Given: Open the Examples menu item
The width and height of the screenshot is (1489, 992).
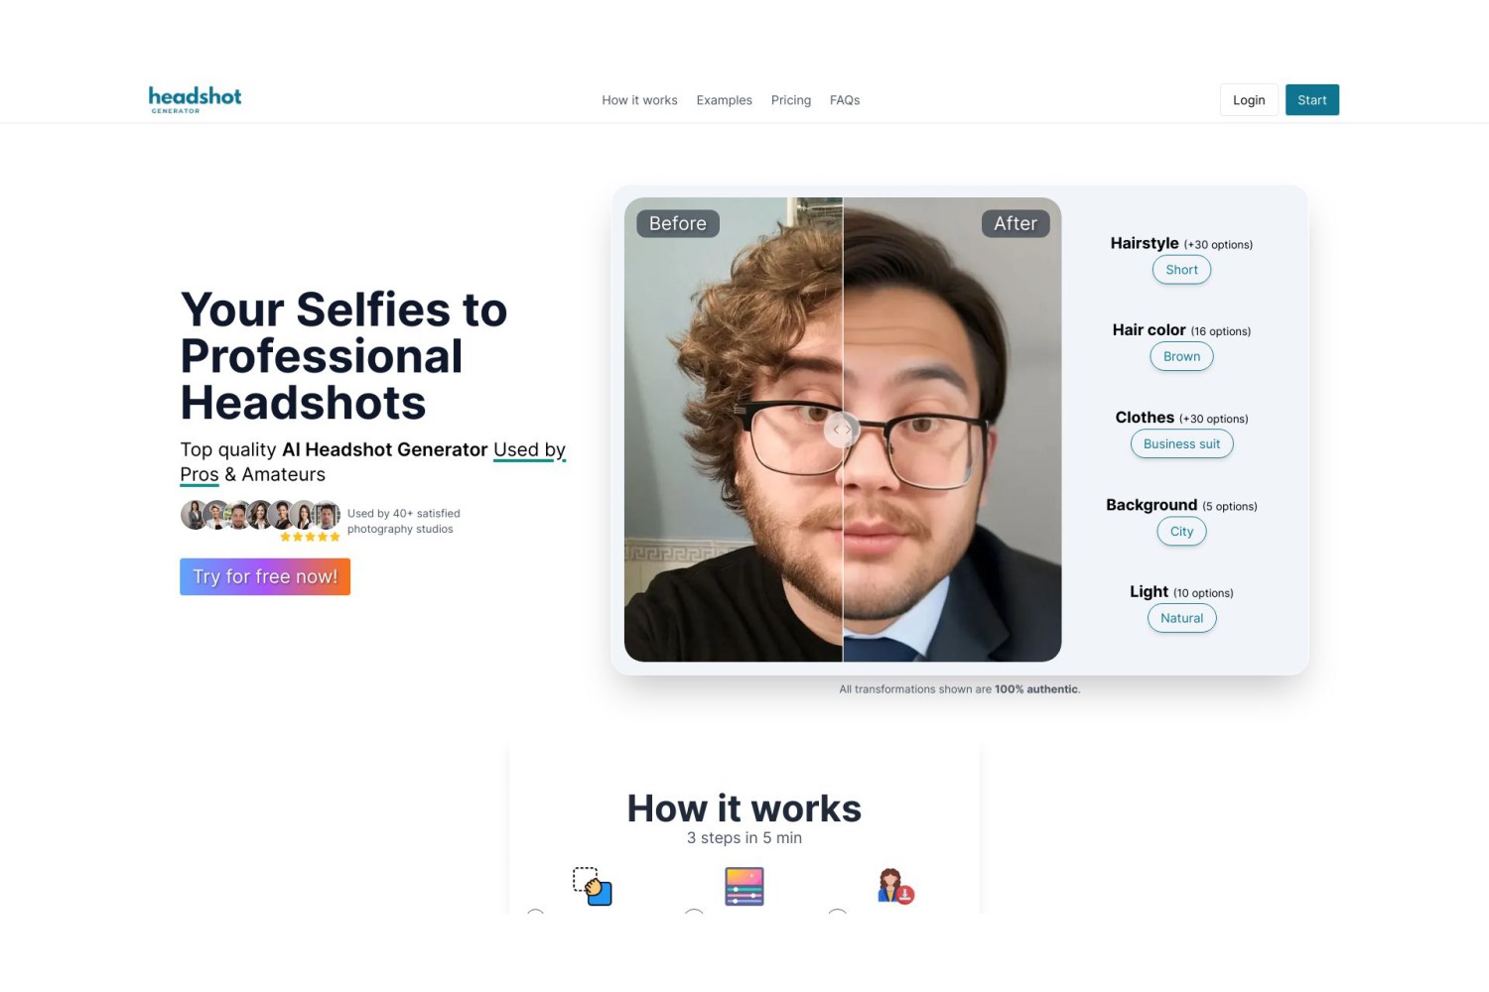Looking at the screenshot, I should pyautogui.click(x=725, y=100).
